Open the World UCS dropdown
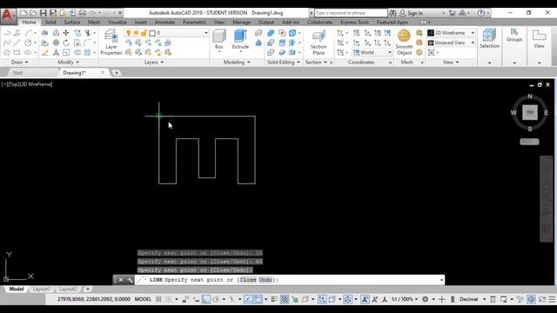The height and width of the screenshot is (313, 557). (x=372, y=52)
